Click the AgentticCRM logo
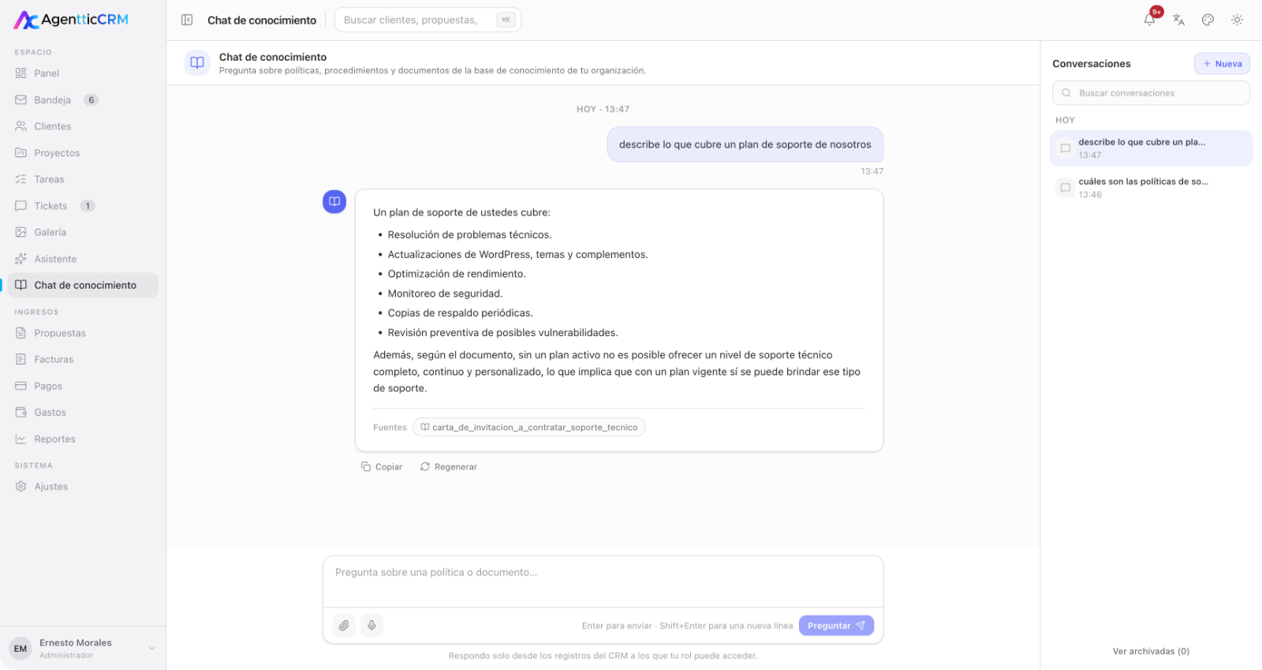The width and height of the screenshot is (1262, 670). (x=71, y=20)
